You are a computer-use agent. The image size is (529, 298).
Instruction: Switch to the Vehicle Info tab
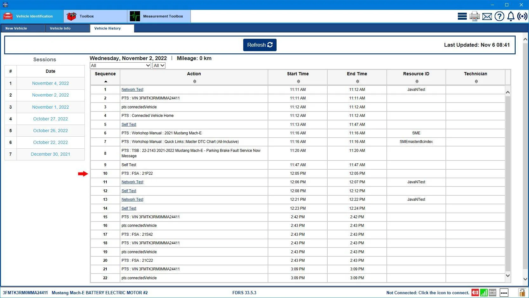coord(67,28)
